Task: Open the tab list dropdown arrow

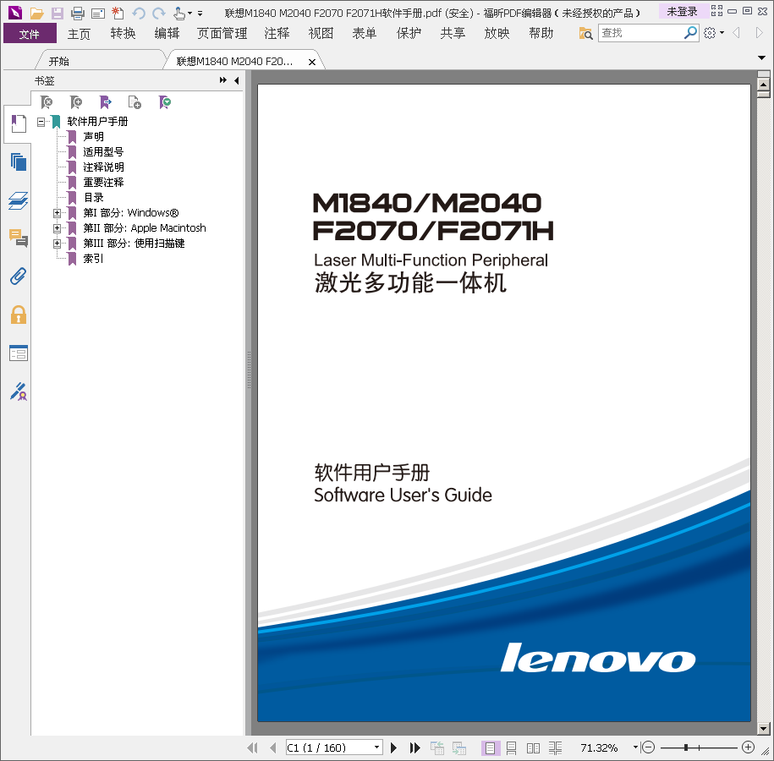Action: point(761,57)
